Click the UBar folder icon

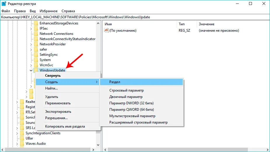[22, 138]
